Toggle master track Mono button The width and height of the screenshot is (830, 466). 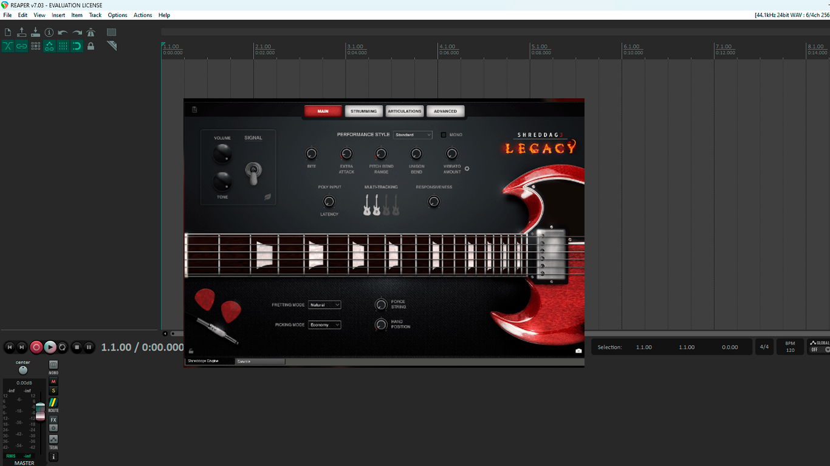pyautogui.click(x=53, y=365)
